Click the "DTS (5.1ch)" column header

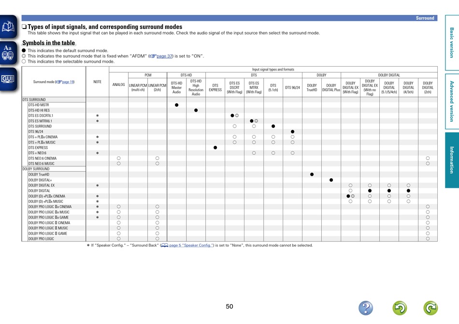click(x=273, y=87)
